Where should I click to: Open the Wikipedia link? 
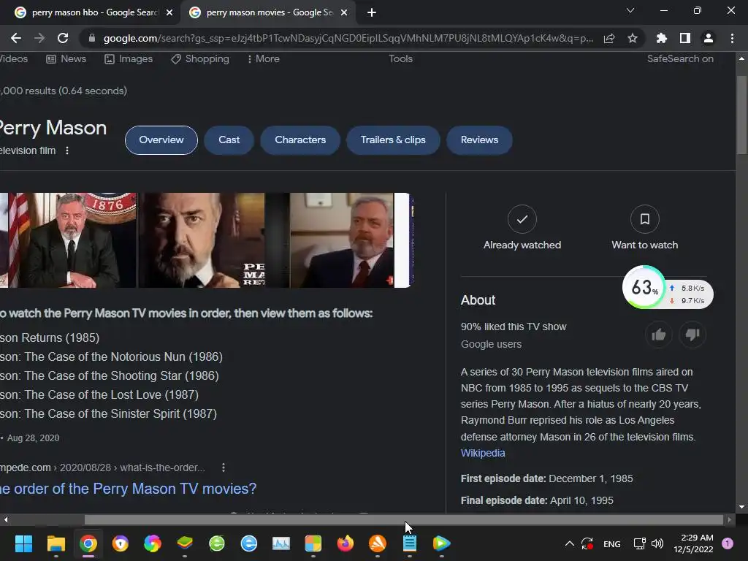tap(483, 453)
